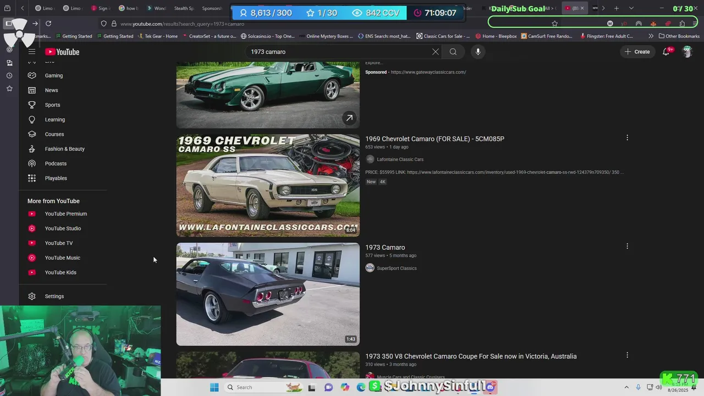Image resolution: width=704 pixels, height=396 pixels.
Task: Open the account avatar menu
Action: click(687, 52)
